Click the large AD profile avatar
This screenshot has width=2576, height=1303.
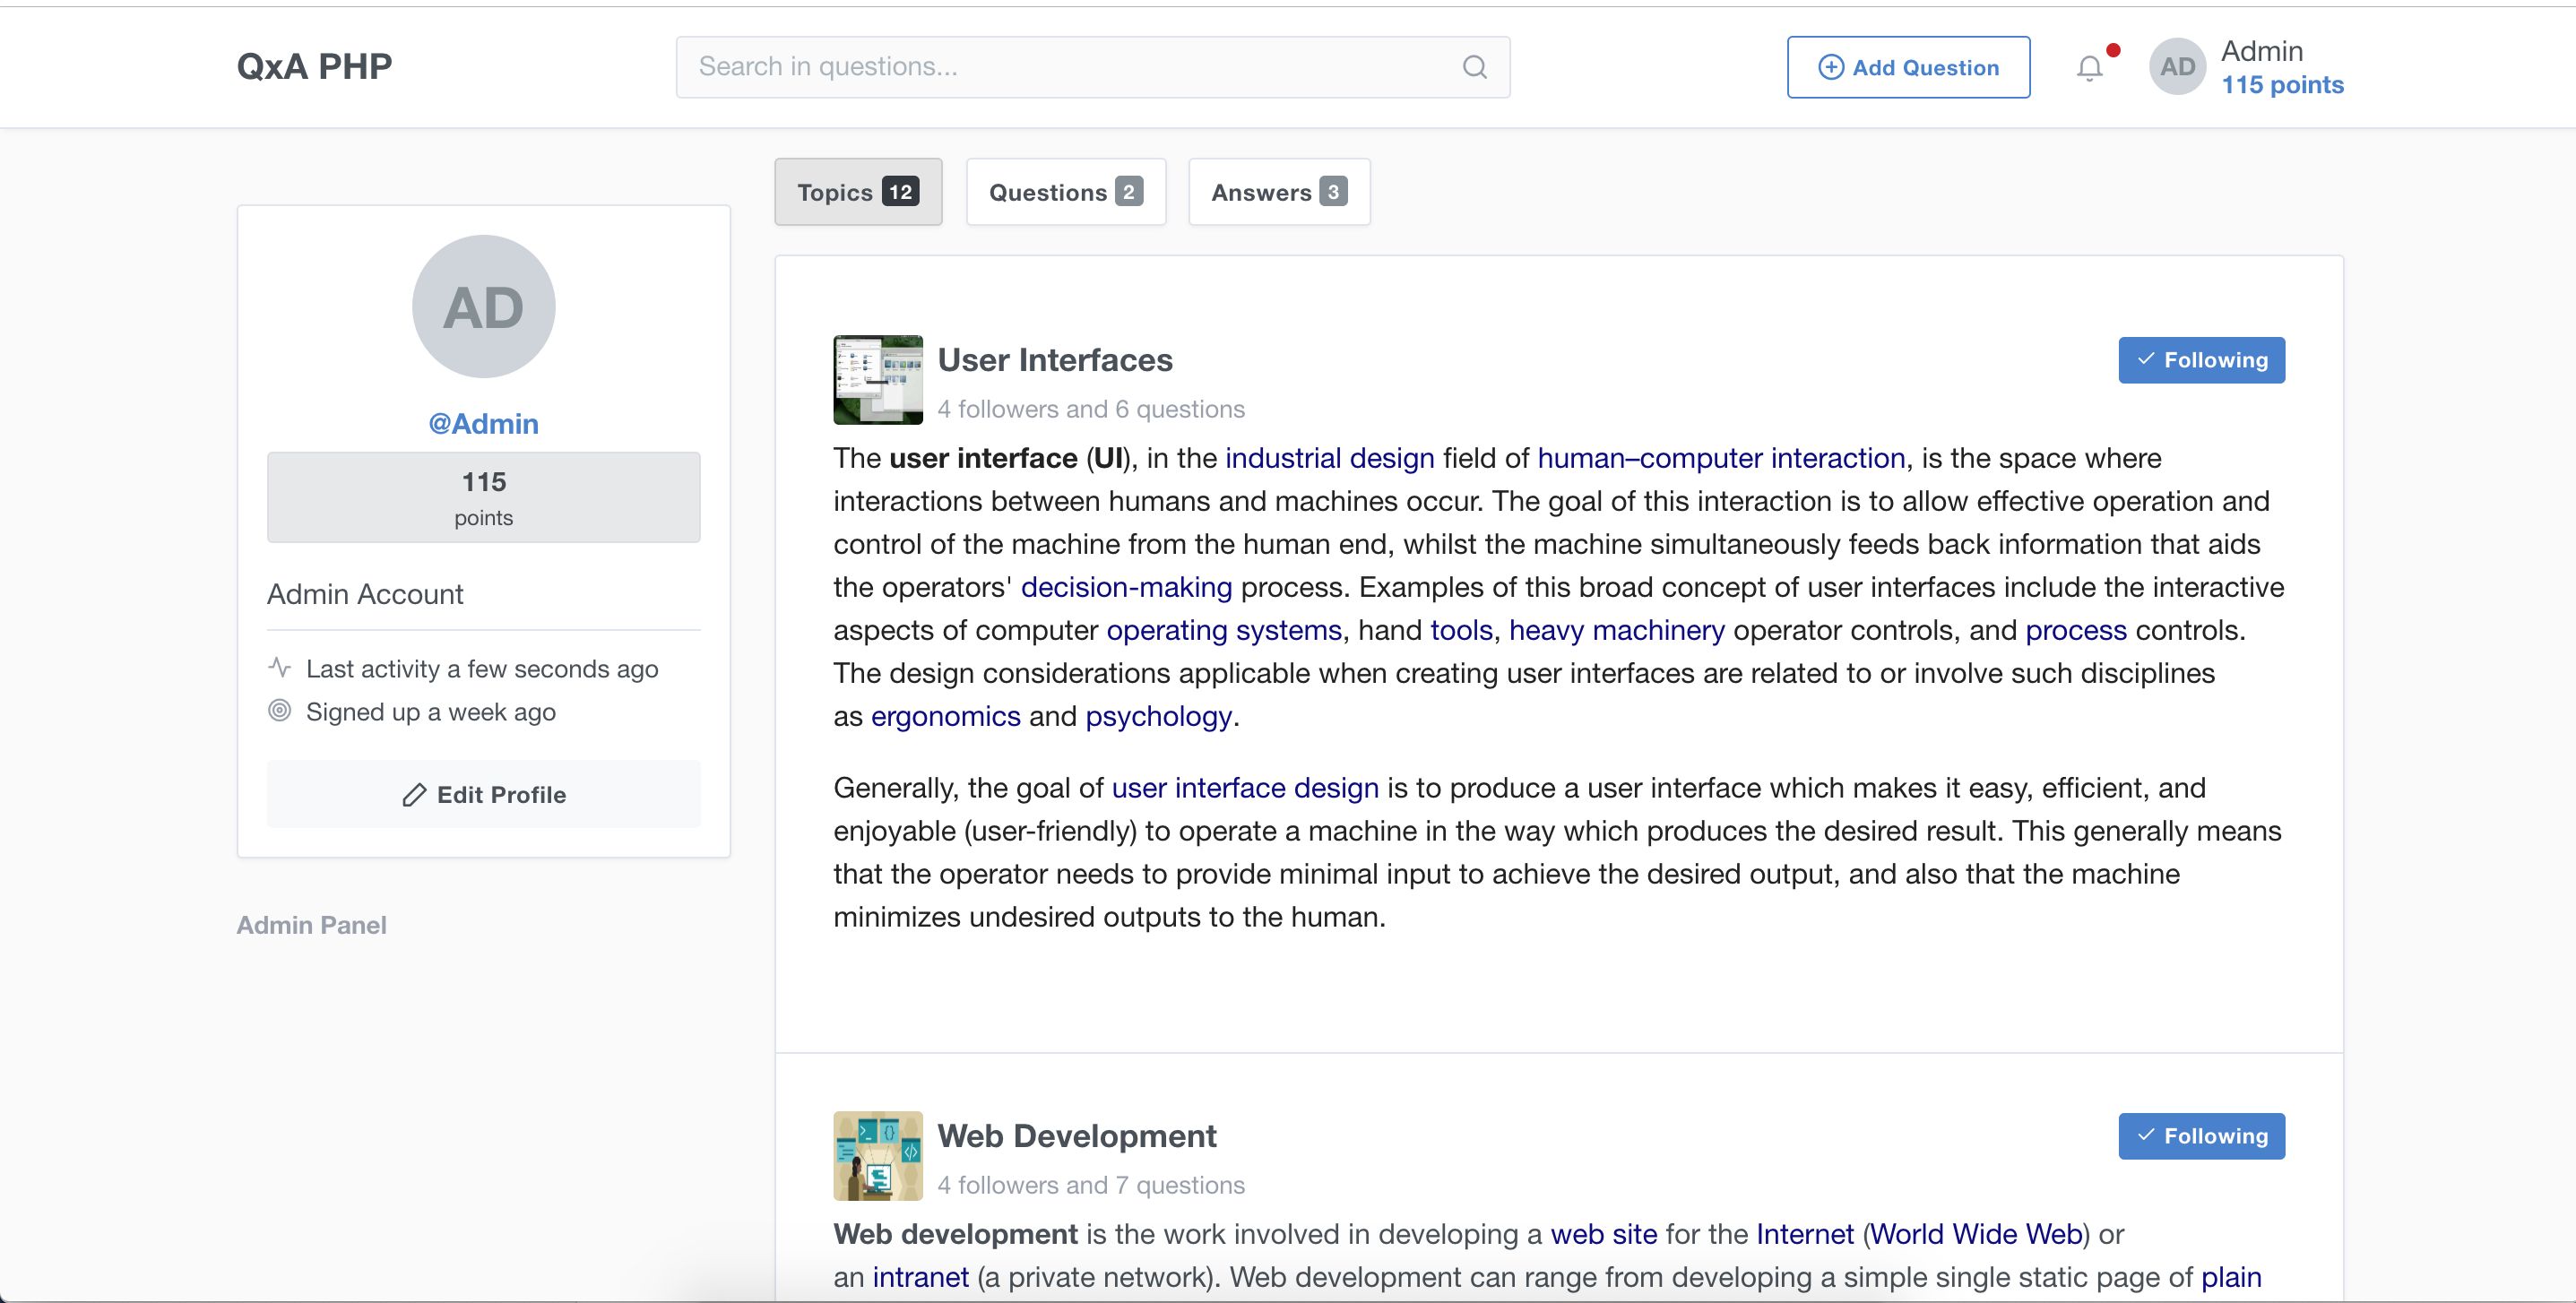click(483, 306)
